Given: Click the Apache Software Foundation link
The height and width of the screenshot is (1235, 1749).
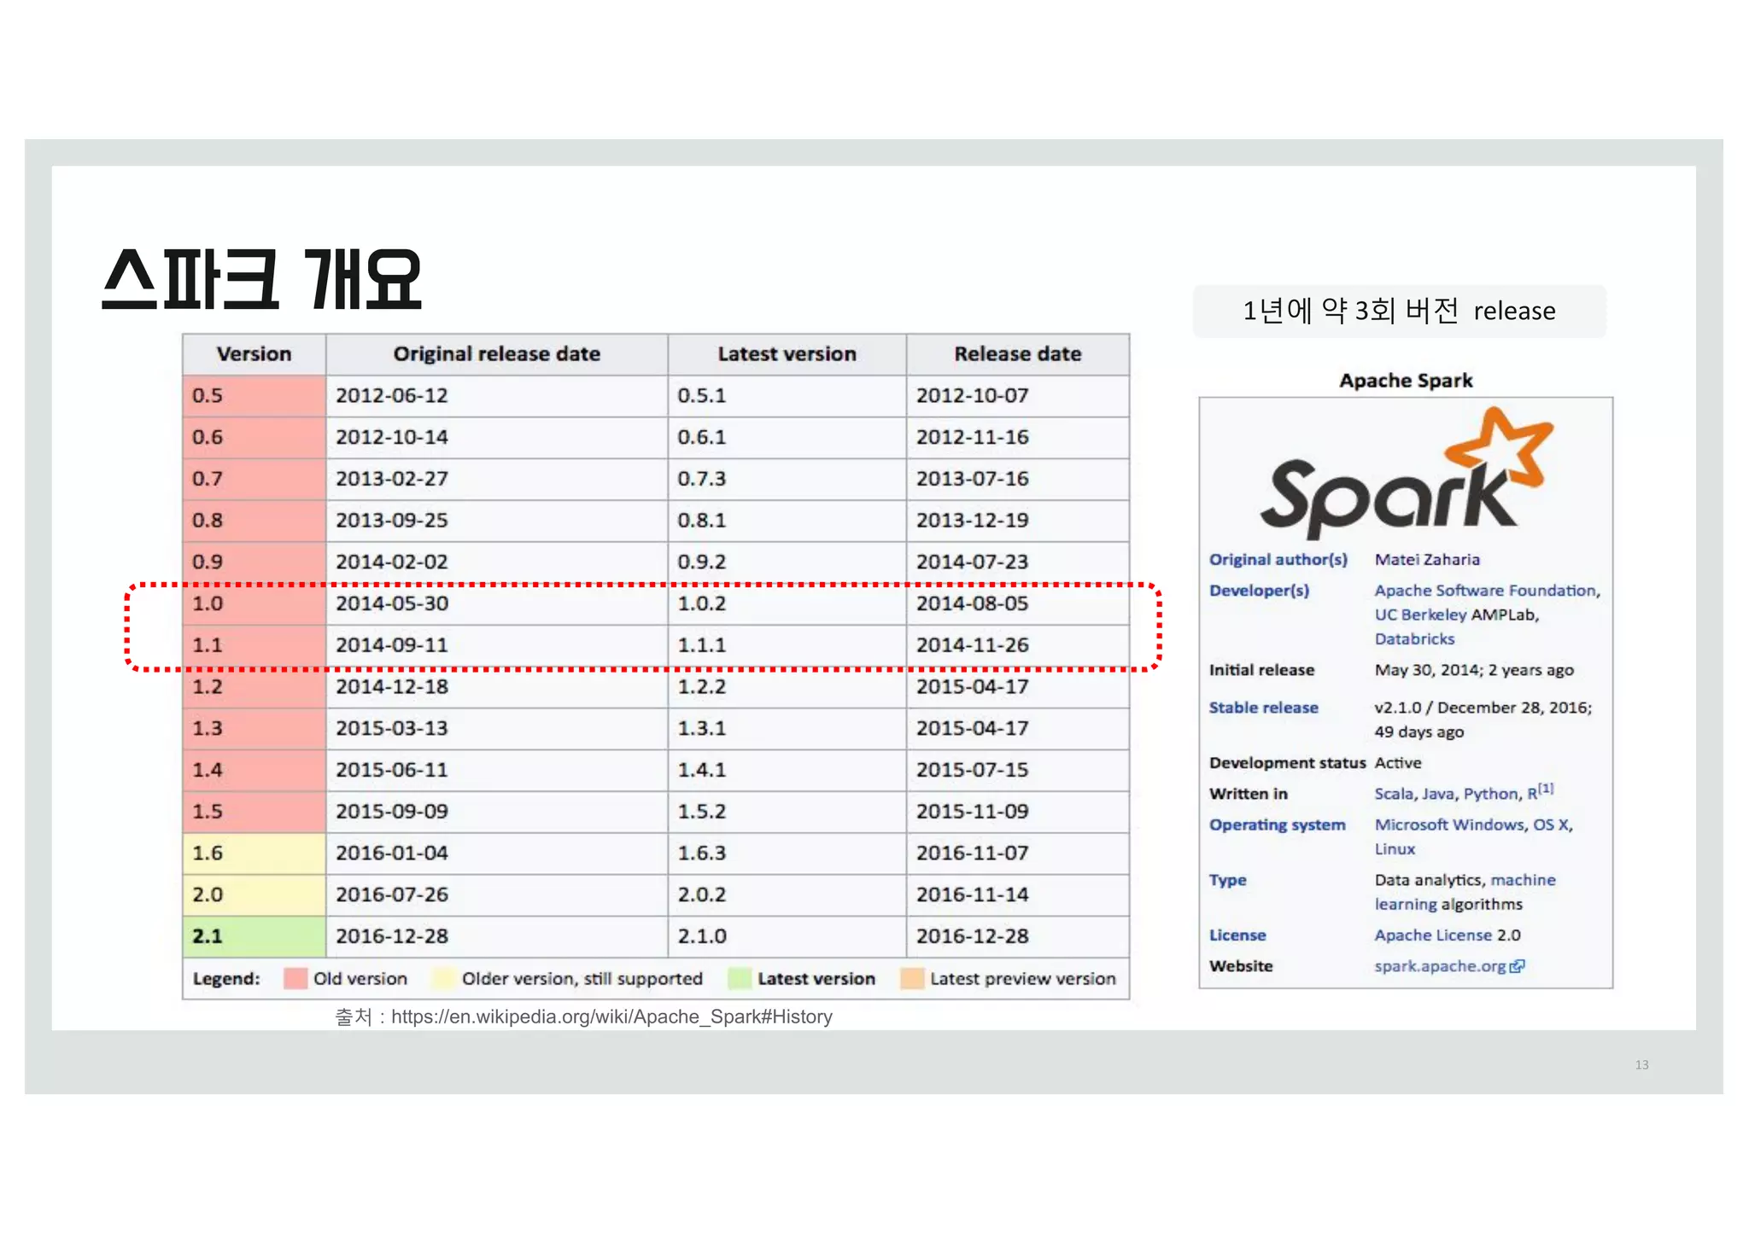Looking at the screenshot, I should [x=1487, y=591].
